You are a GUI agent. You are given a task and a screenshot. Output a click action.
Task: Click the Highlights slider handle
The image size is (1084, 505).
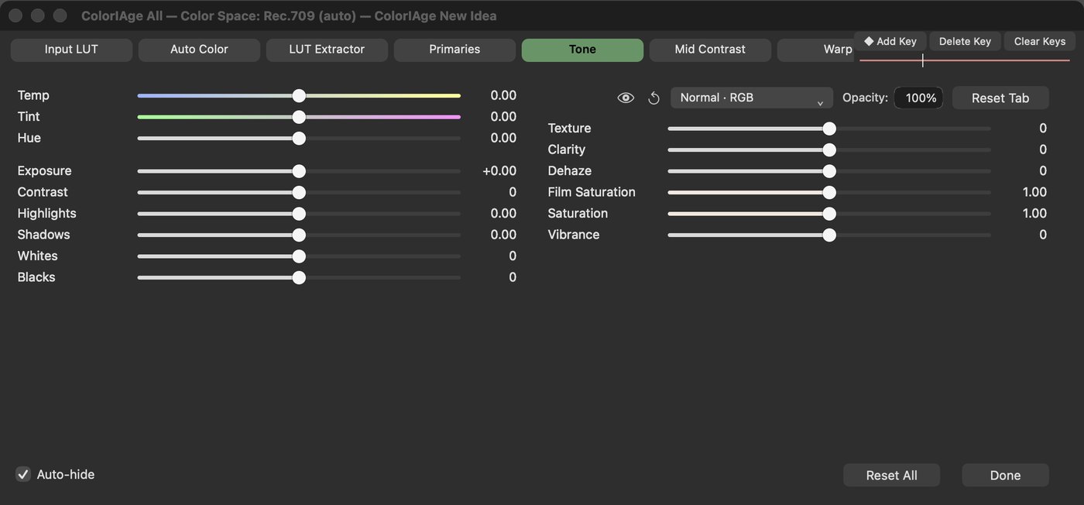[299, 214]
